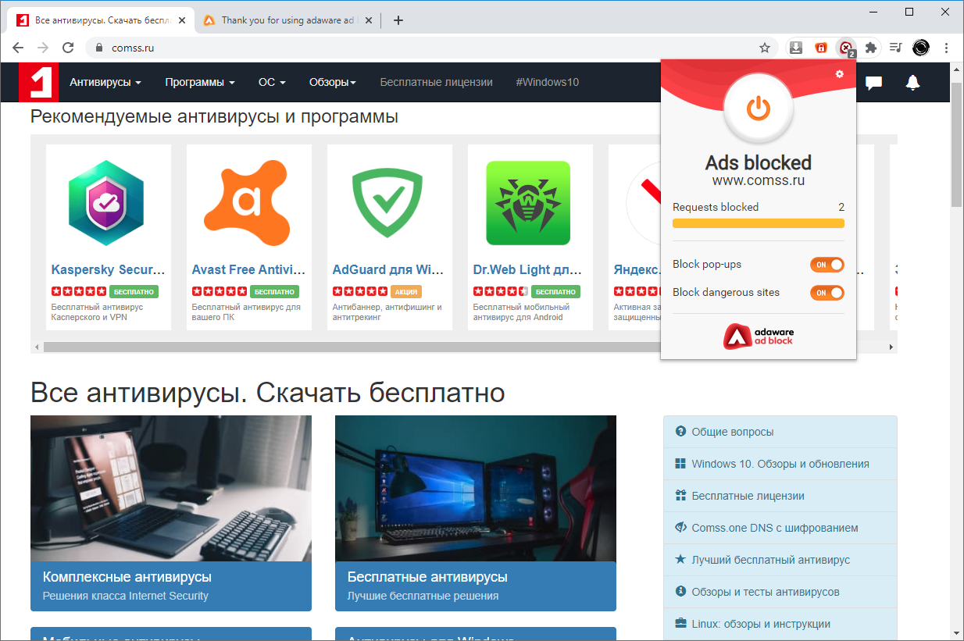
Task: Open Бесплатные лицензии sidebar link
Action: [x=780, y=496]
